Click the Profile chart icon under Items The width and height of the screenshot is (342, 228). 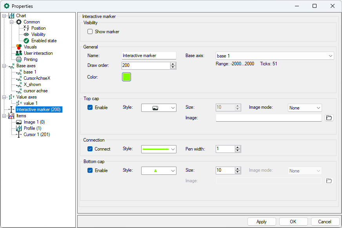19,128
